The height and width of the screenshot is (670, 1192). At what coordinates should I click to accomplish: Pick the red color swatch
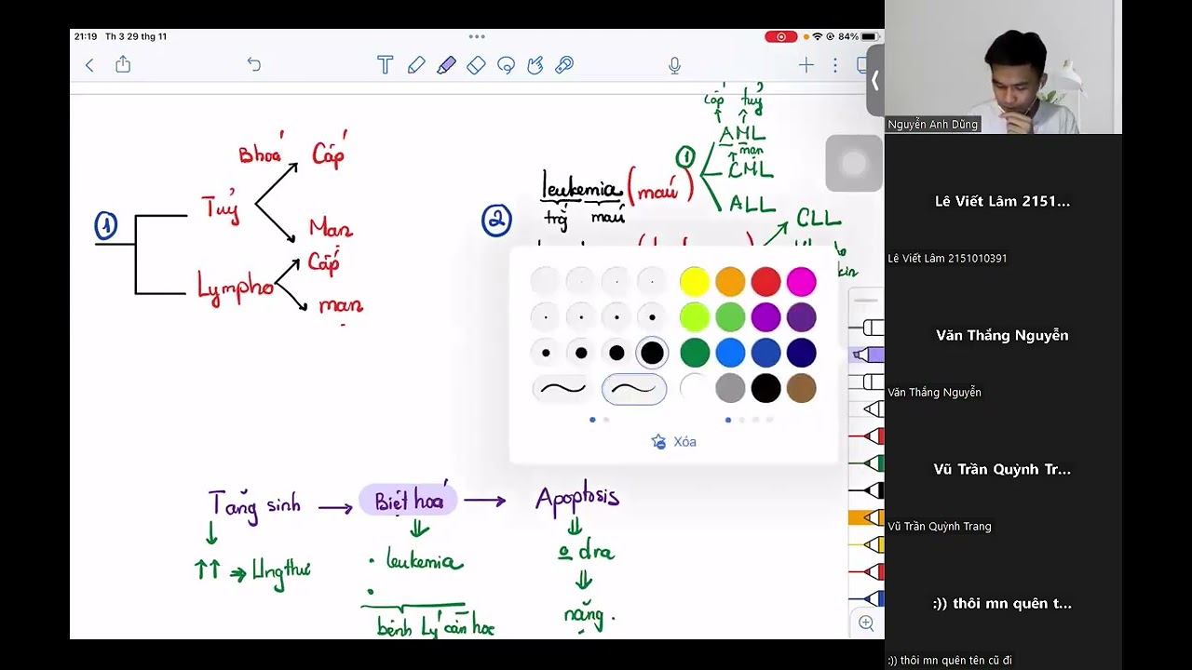tap(765, 281)
